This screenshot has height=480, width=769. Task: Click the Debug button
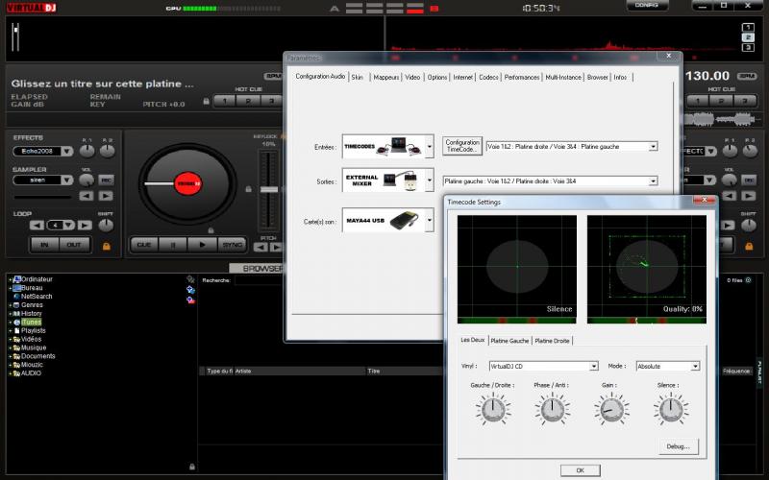tap(679, 446)
